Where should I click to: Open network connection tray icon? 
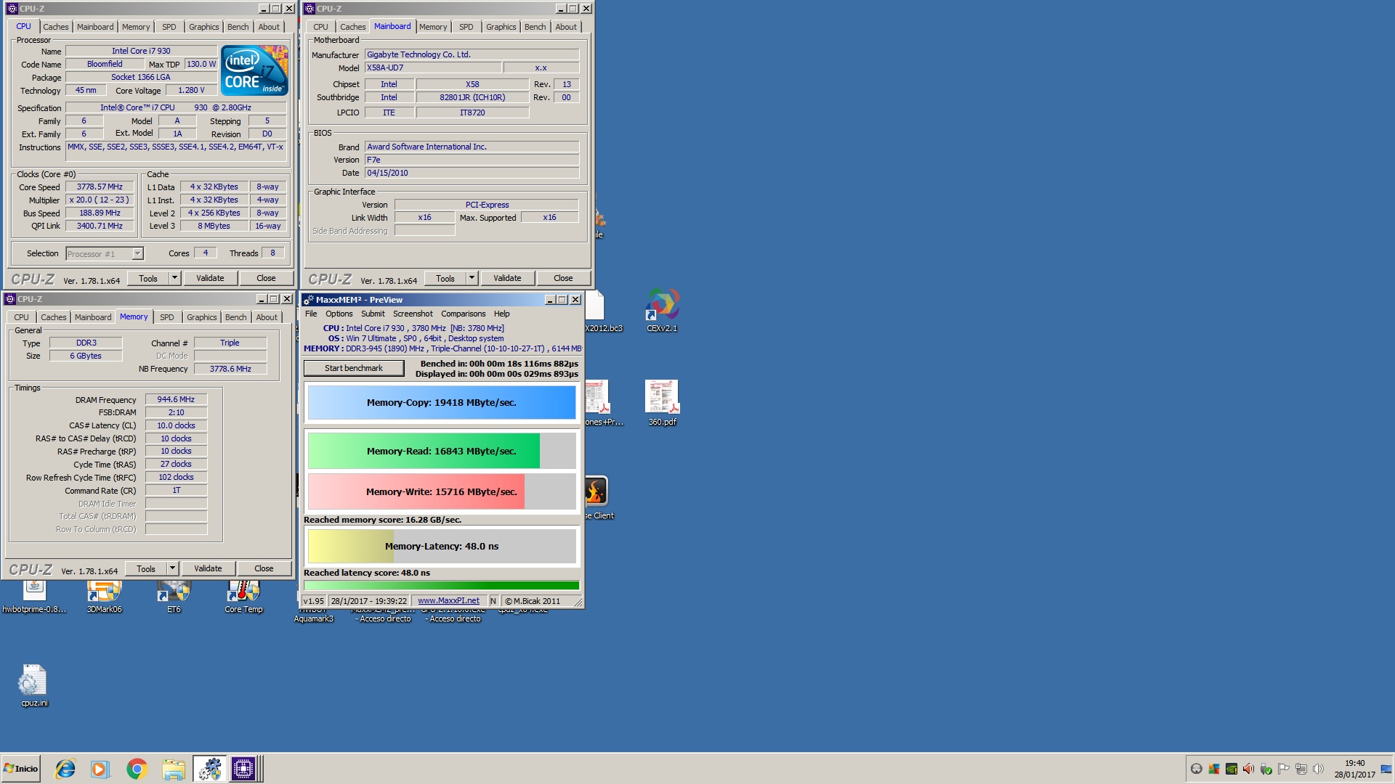point(1301,769)
